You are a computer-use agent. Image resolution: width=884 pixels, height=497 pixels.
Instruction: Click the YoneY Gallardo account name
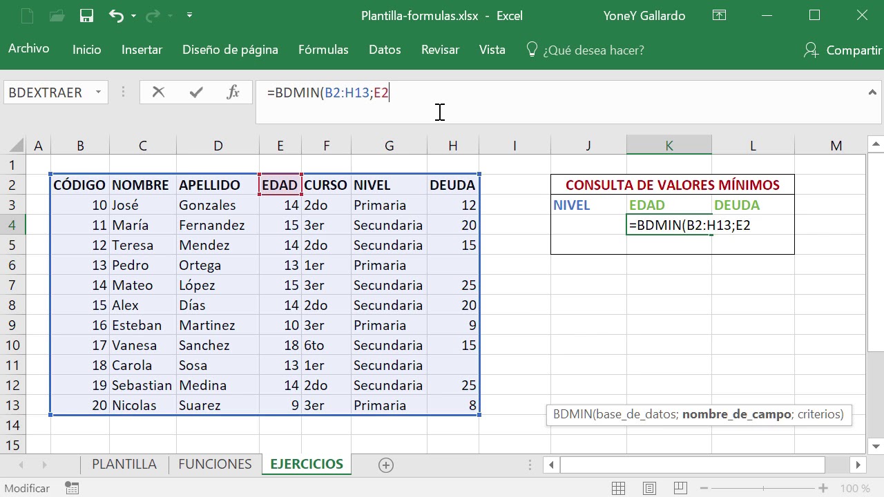click(644, 15)
